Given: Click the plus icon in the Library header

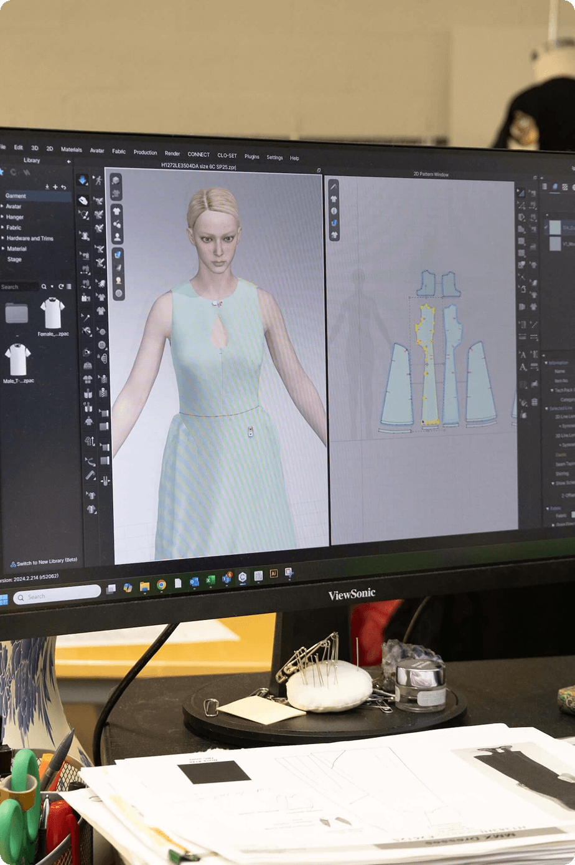Looking at the screenshot, I should (55, 186).
